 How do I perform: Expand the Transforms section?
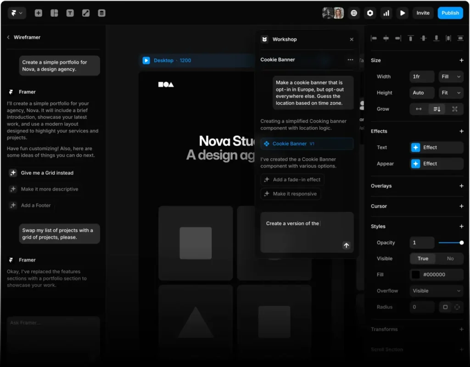[461, 329]
